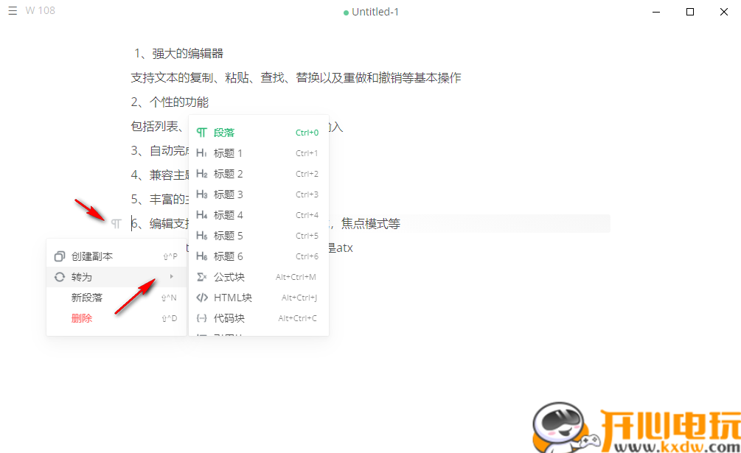Click the H1 icon next to 标题 1
741x453 pixels.
201,152
